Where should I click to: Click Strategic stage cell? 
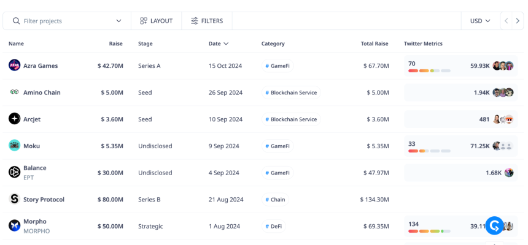pyautogui.click(x=150, y=226)
